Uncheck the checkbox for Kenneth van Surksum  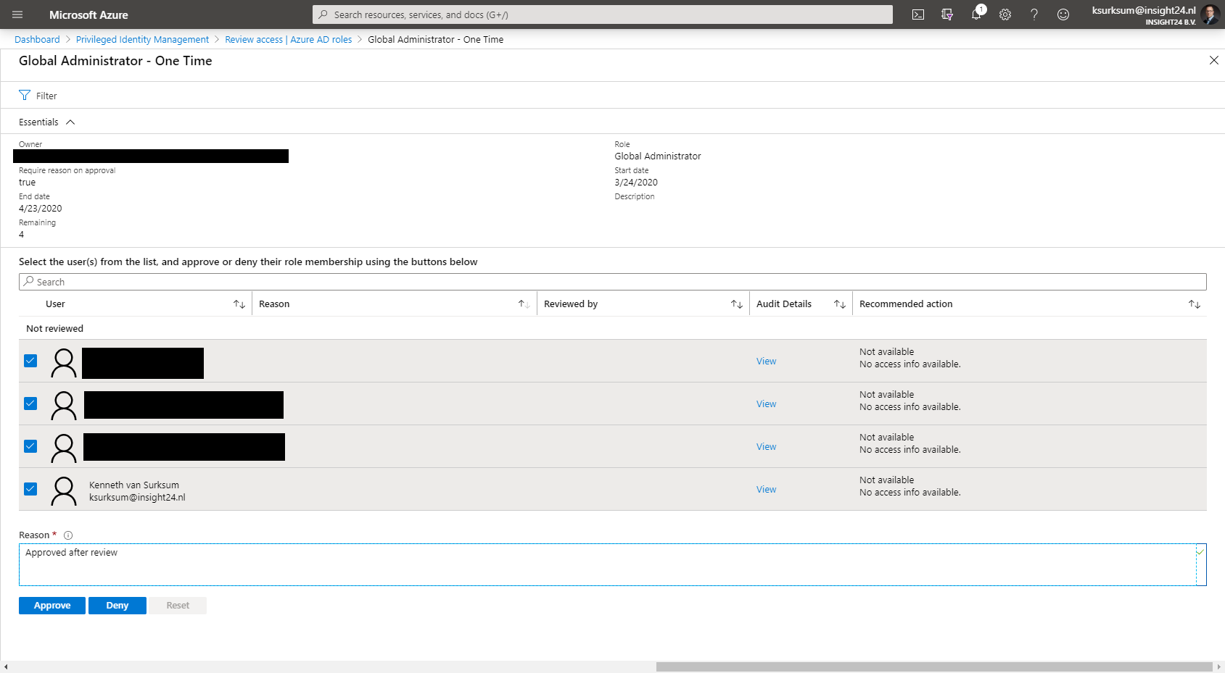click(30, 489)
